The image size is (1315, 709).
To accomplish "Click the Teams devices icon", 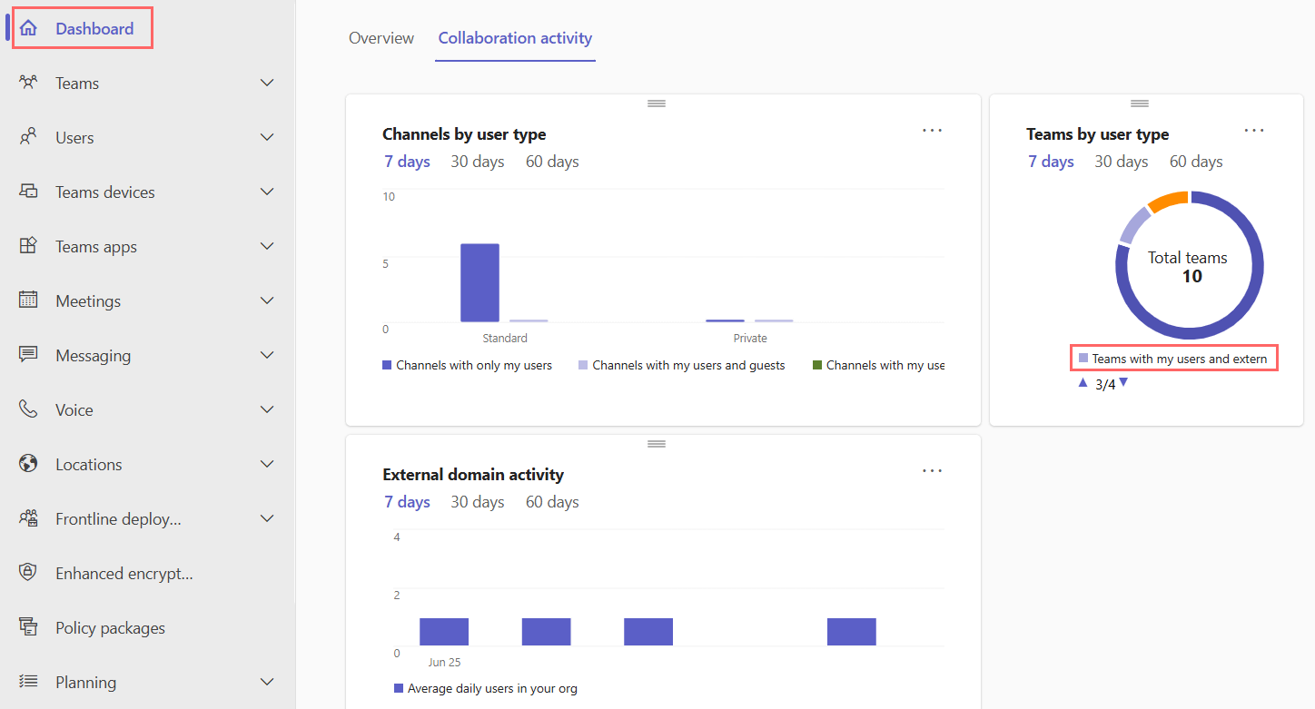I will tap(28, 192).
